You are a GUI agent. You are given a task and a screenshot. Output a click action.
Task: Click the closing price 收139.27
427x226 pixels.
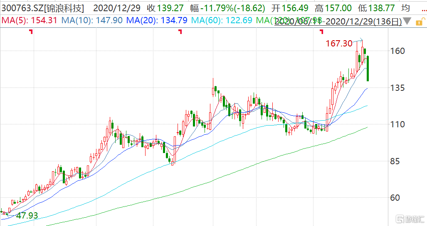click(165, 8)
